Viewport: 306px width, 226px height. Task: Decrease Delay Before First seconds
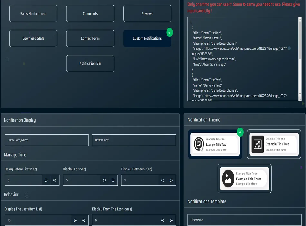click(x=46, y=180)
